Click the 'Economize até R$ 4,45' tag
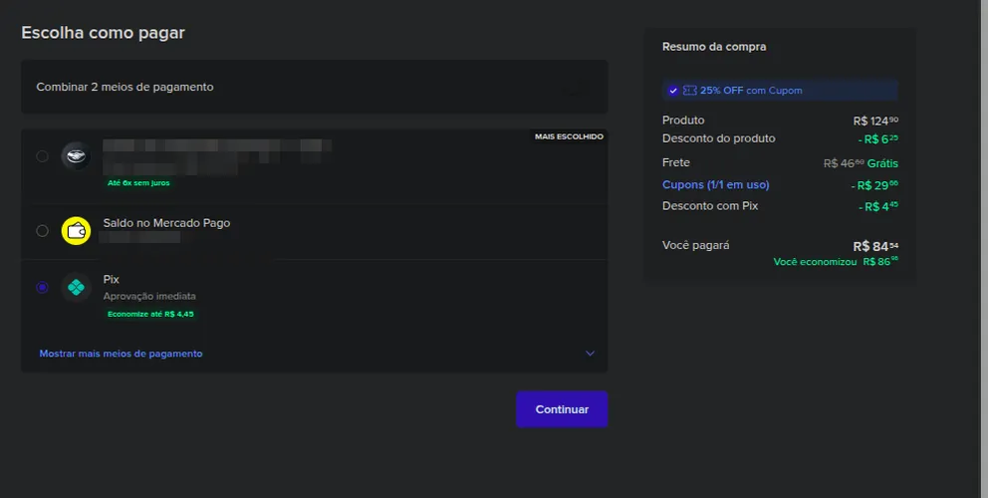988x498 pixels. 150,314
